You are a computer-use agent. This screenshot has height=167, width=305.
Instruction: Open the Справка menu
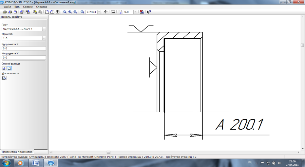(41, 7)
